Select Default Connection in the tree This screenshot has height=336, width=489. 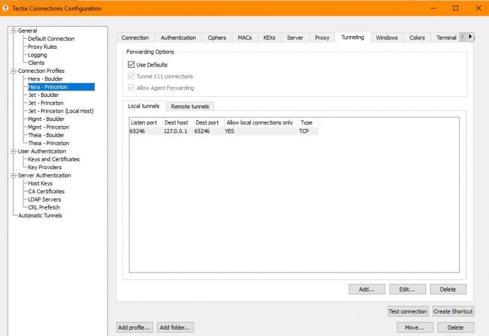pyautogui.click(x=51, y=39)
